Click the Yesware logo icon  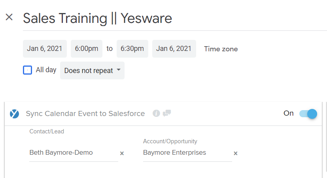pyautogui.click(x=14, y=114)
